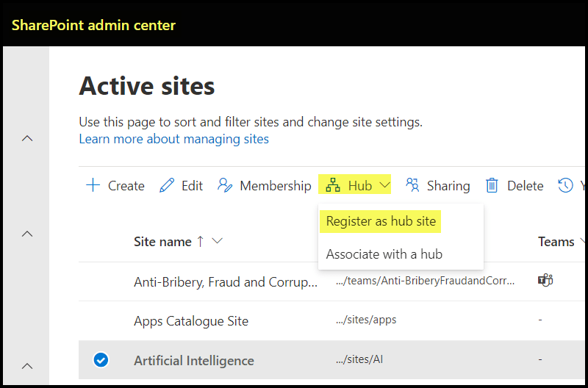Collapse the bottom sidebar navigation chevron
The height and width of the screenshot is (388, 588).
(x=27, y=365)
